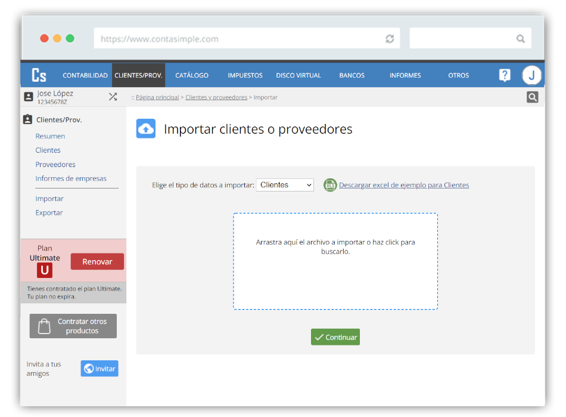Click the green XLS excel icon
This screenshot has width=566, height=417.
(x=330, y=185)
